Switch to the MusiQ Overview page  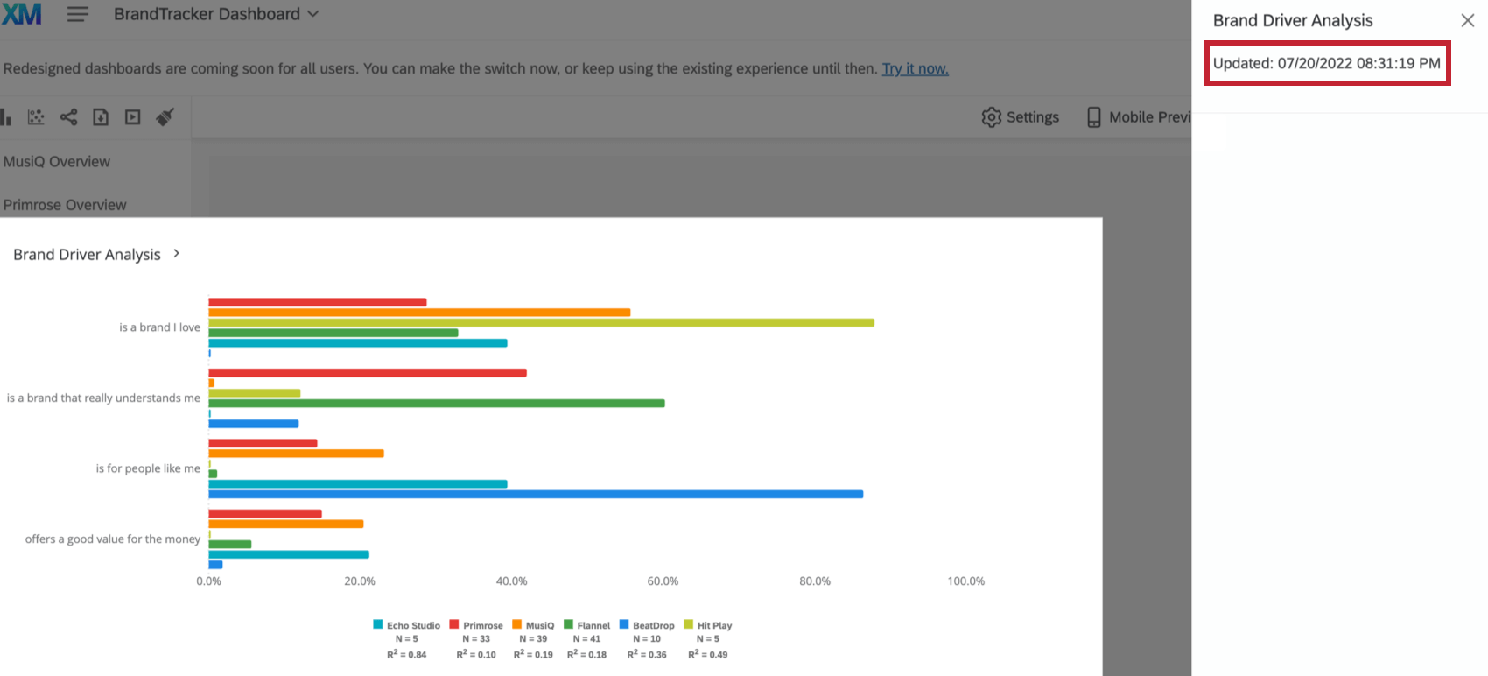(x=57, y=161)
